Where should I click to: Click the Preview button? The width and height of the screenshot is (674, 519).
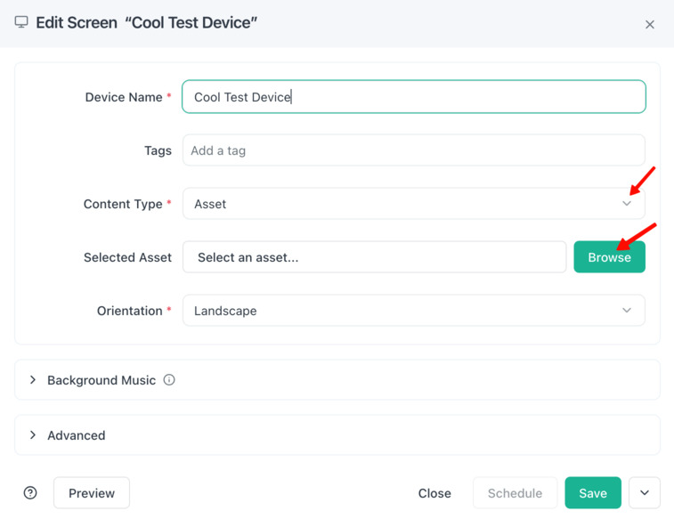pyautogui.click(x=92, y=493)
